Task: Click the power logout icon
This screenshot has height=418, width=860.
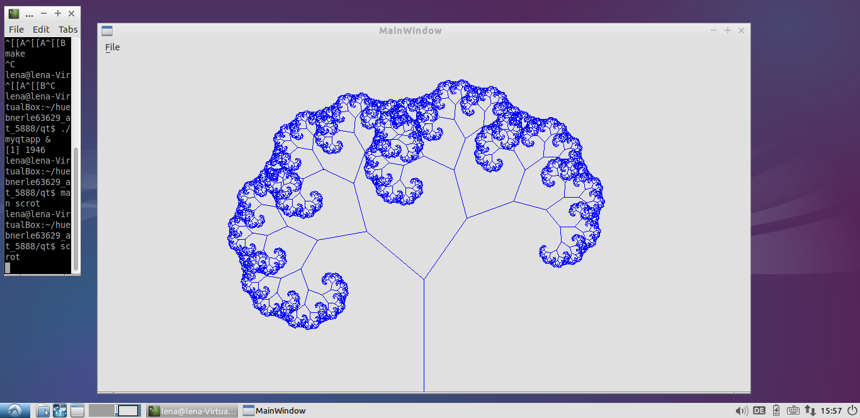Action: pyautogui.click(x=851, y=411)
